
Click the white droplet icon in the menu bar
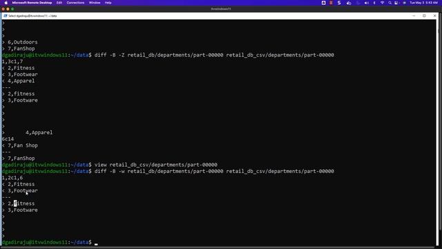pos(324,3)
